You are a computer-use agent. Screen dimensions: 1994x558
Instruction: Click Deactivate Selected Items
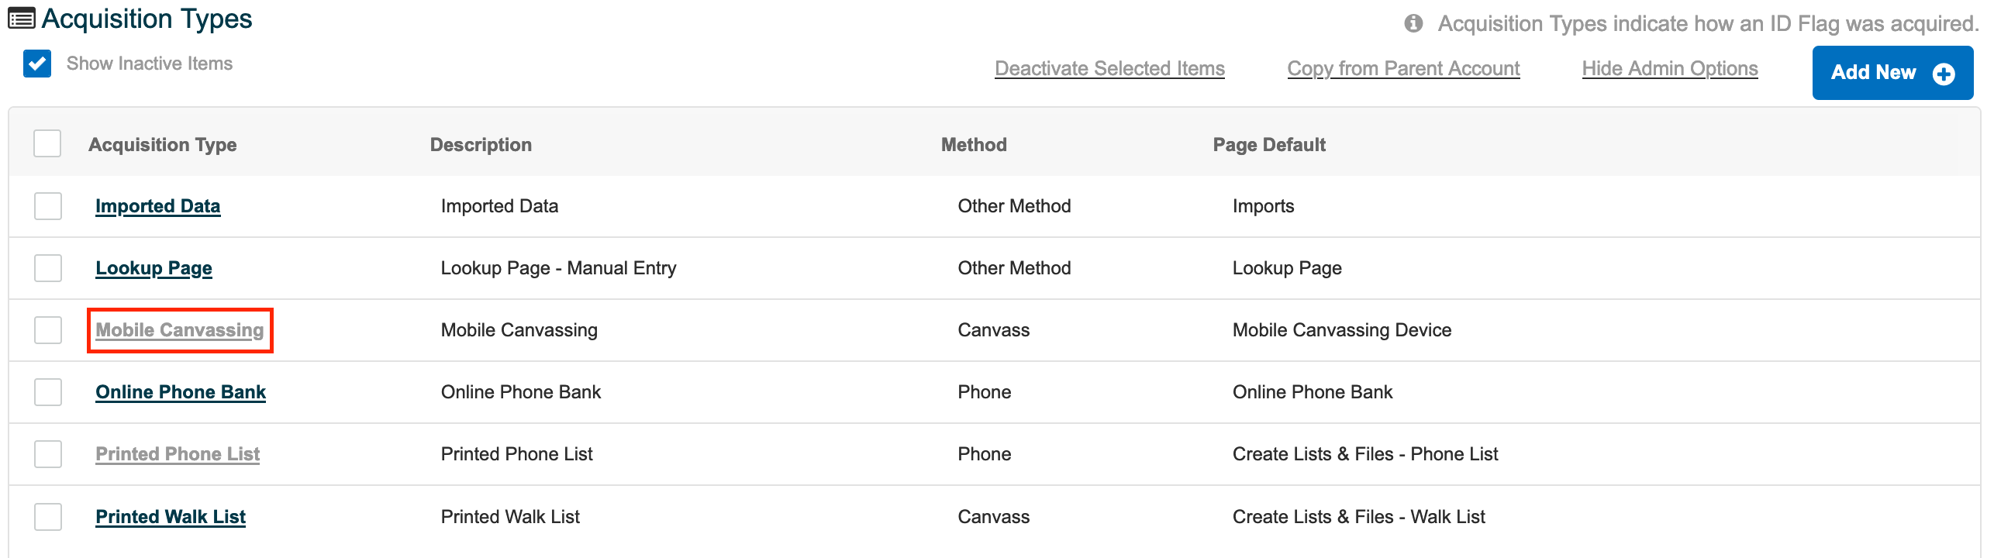point(1110,68)
